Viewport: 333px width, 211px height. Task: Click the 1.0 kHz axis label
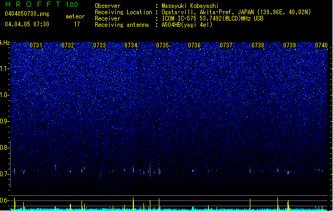5,95
